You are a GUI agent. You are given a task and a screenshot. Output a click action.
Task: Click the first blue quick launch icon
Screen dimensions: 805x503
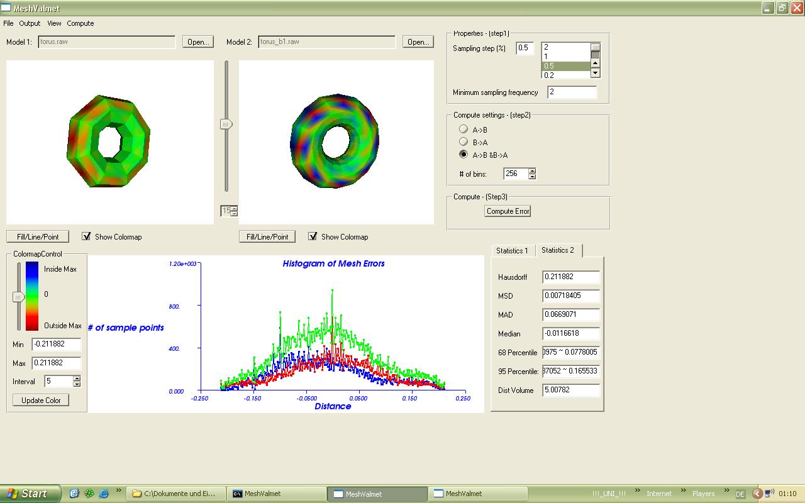[x=74, y=494]
